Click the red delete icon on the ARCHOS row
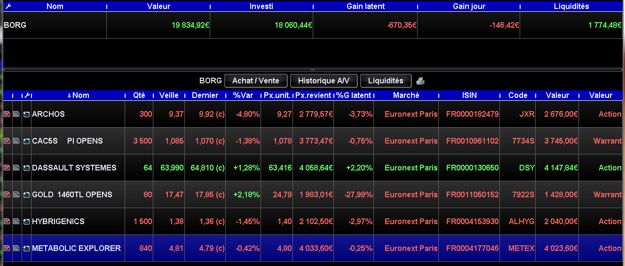625x266 pixels. pyautogui.click(x=7, y=114)
